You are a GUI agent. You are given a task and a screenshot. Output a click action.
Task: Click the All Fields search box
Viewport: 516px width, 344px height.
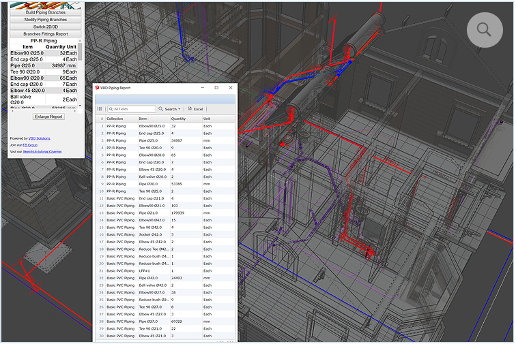tap(134, 109)
